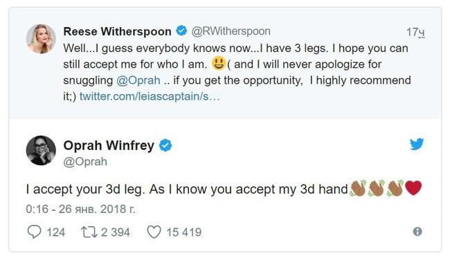Click the 0:16 - 26 янв. 2018 date
Image resolution: width=450 pixels, height=260 pixels.
[80, 210]
